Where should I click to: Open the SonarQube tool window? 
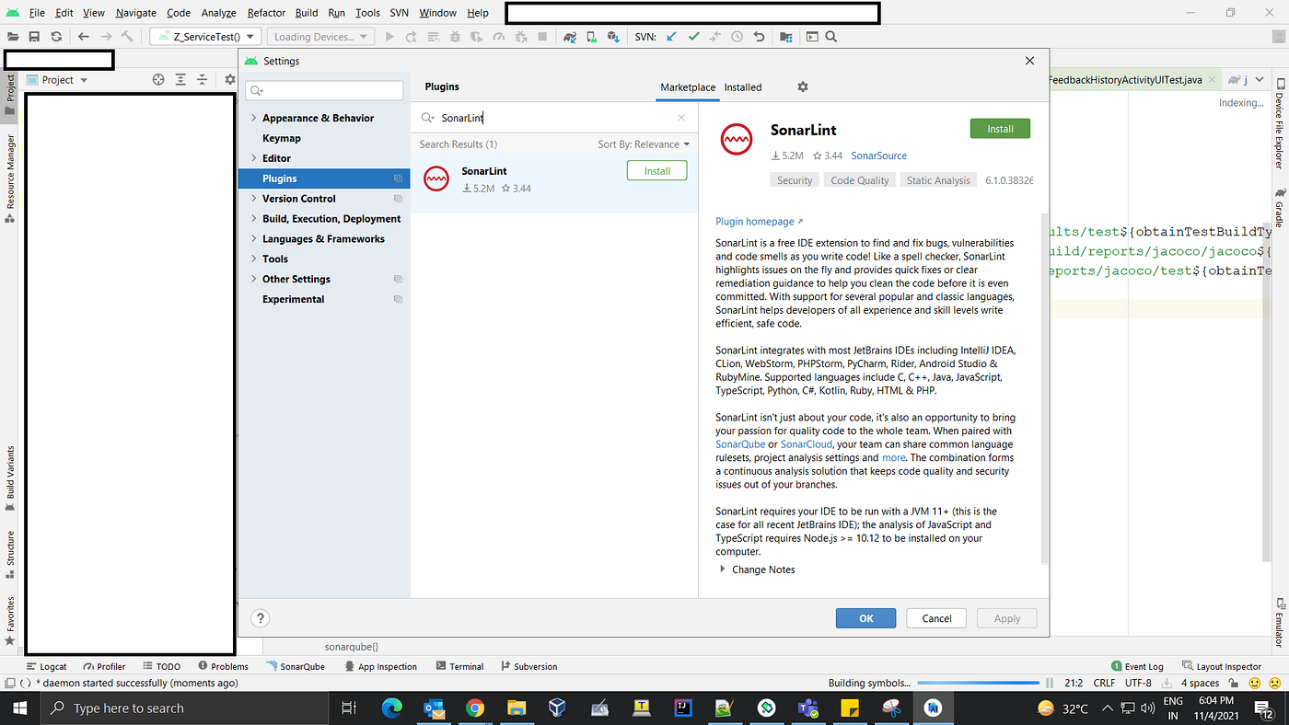303,665
